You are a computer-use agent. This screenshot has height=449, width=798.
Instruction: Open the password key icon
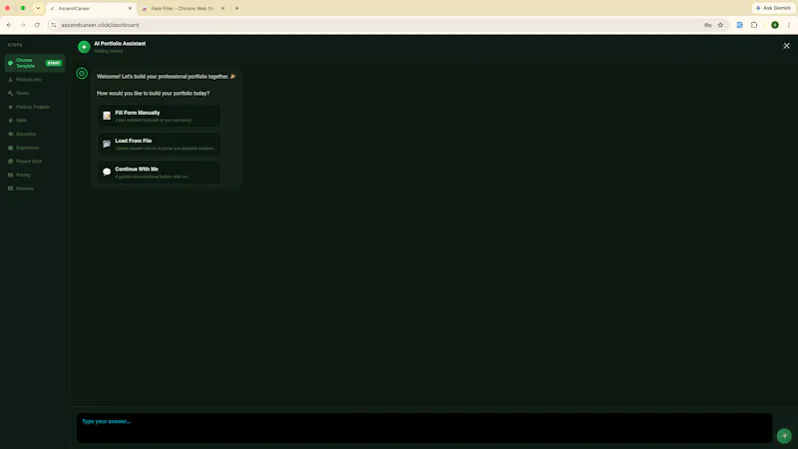[708, 25]
